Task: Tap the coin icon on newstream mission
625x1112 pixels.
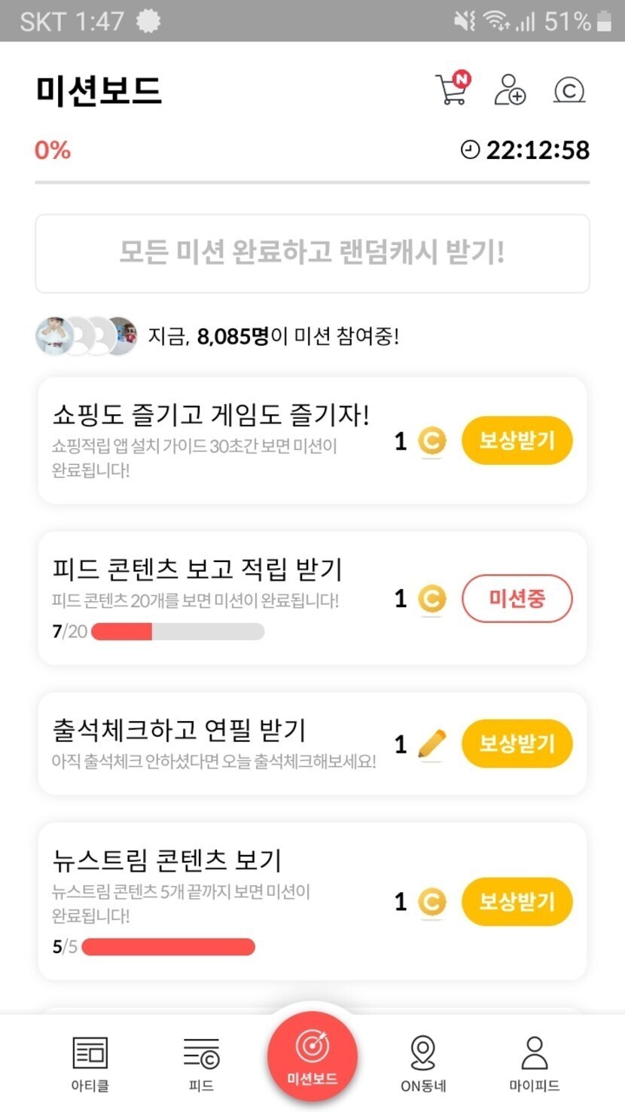Action: click(431, 902)
